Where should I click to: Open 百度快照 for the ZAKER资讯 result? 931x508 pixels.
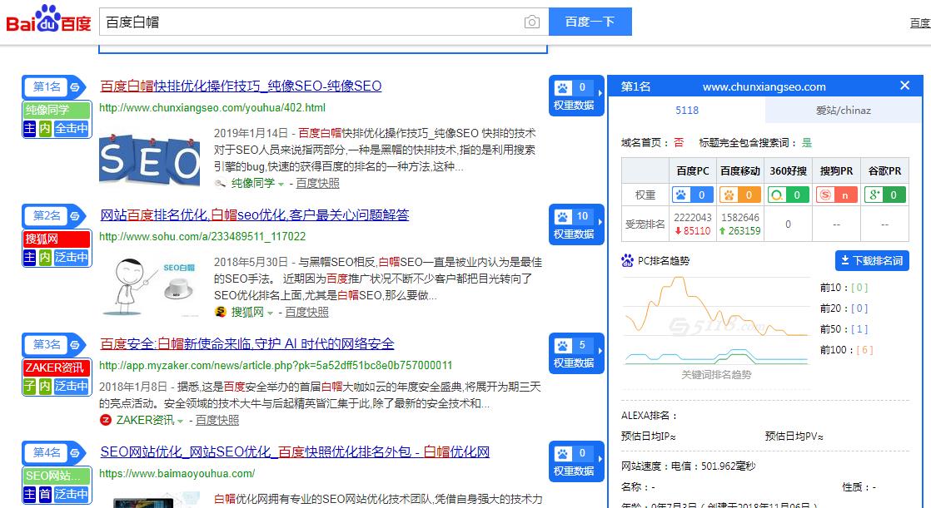pyautogui.click(x=217, y=420)
